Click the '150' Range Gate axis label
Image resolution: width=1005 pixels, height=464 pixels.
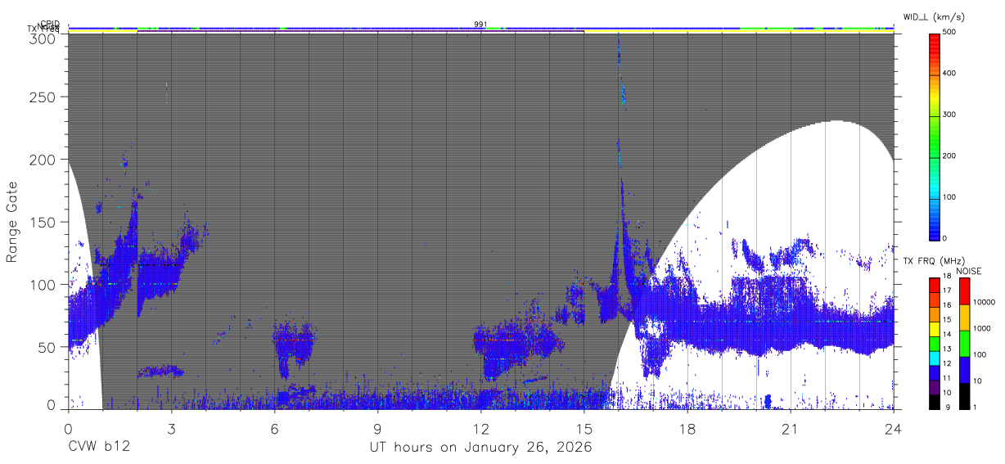pos(42,222)
